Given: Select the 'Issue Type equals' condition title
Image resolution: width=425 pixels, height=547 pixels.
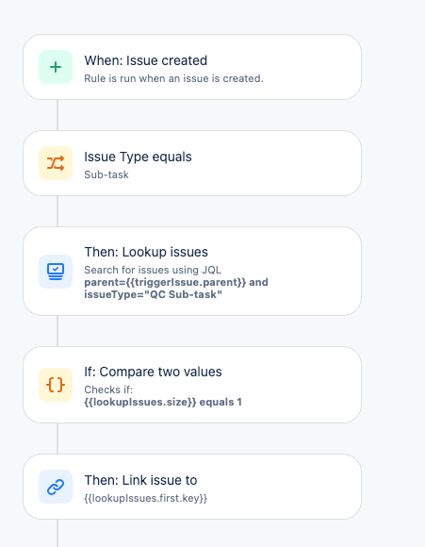Looking at the screenshot, I should 138,157.
